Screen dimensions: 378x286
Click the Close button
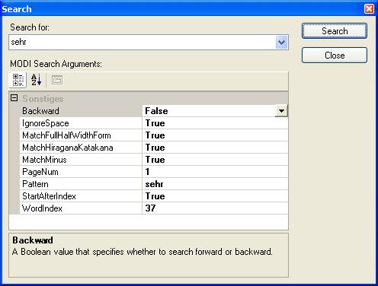coord(335,55)
